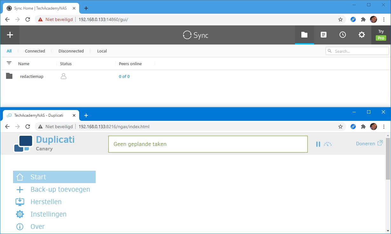Image resolution: width=391 pixels, height=234 pixels.
Task: Click the blue link extension icon in Sync window
Action: pos(353,19)
